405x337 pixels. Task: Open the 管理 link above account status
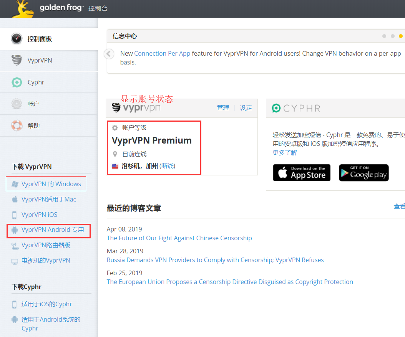223,107
